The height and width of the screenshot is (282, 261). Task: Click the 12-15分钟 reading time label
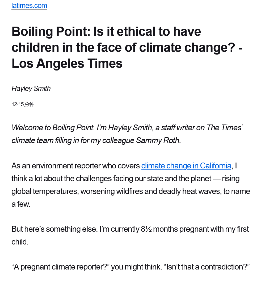click(23, 104)
